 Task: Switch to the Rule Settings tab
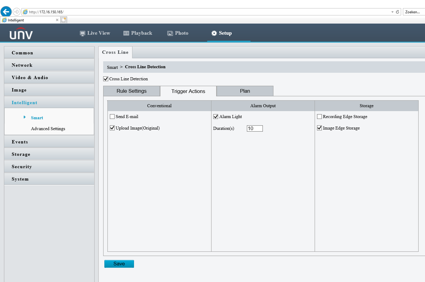tap(132, 91)
